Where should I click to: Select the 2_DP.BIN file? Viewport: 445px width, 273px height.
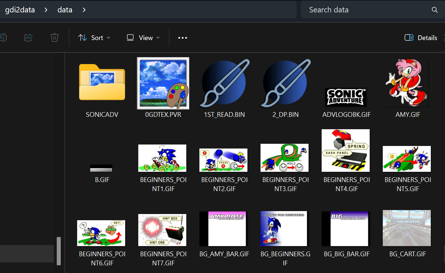[x=285, y=83]
